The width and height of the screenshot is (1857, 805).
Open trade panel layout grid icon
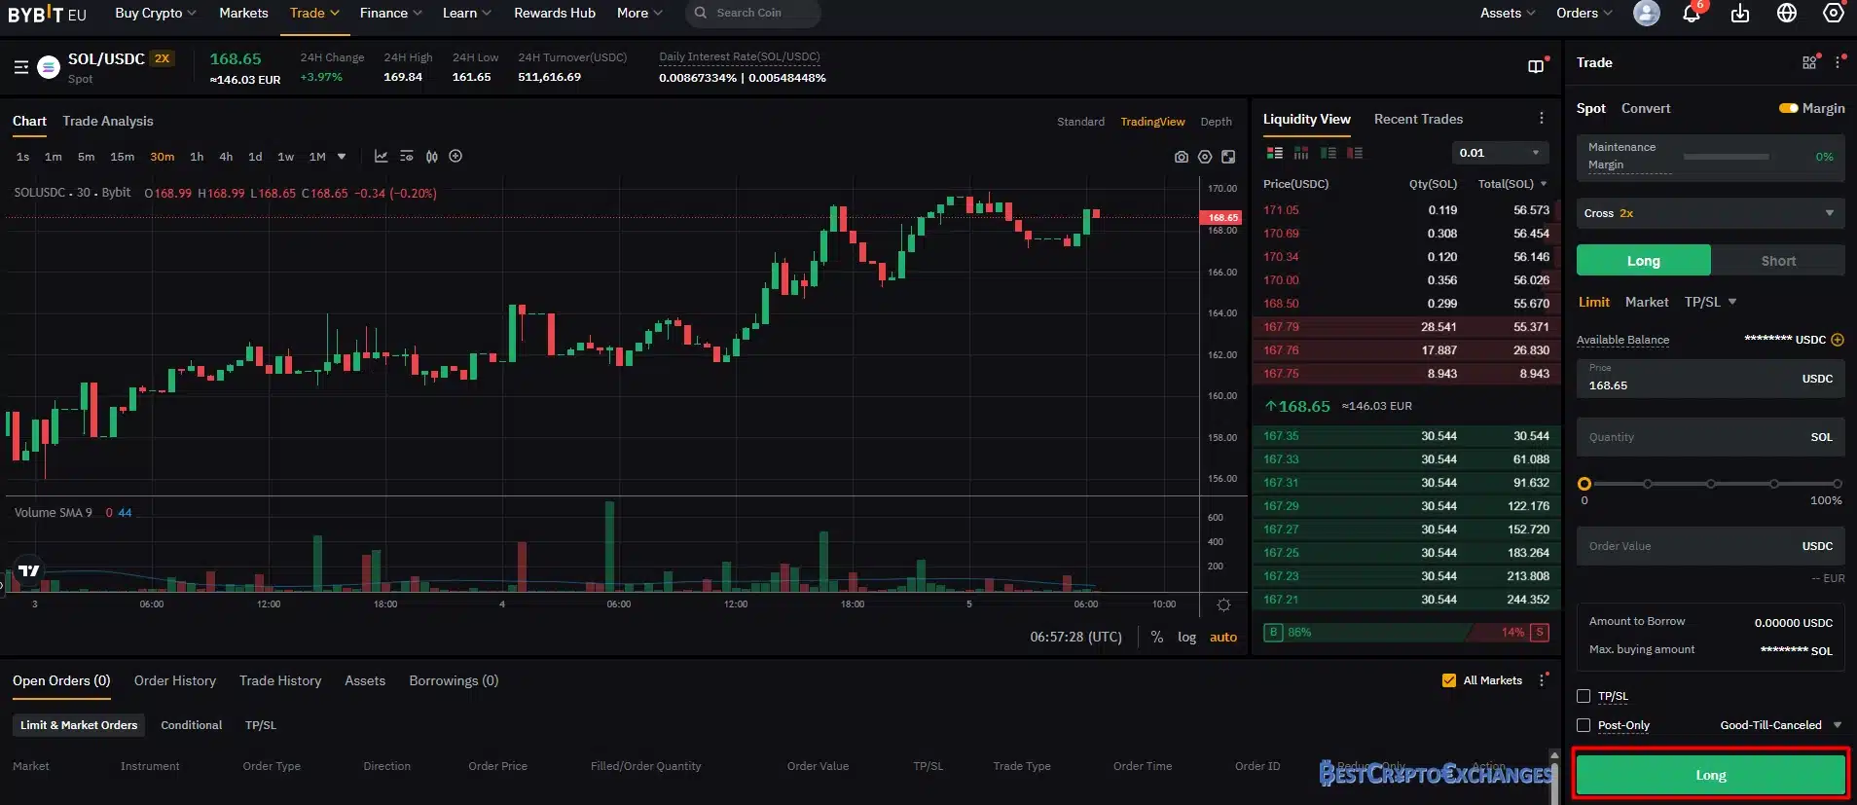pyautogui.click(x=1809, y=62)
